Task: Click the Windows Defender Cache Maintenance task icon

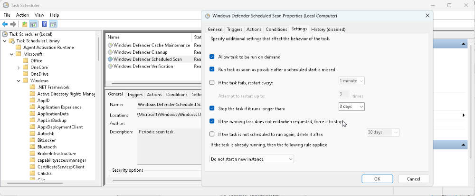Action: 110,45
